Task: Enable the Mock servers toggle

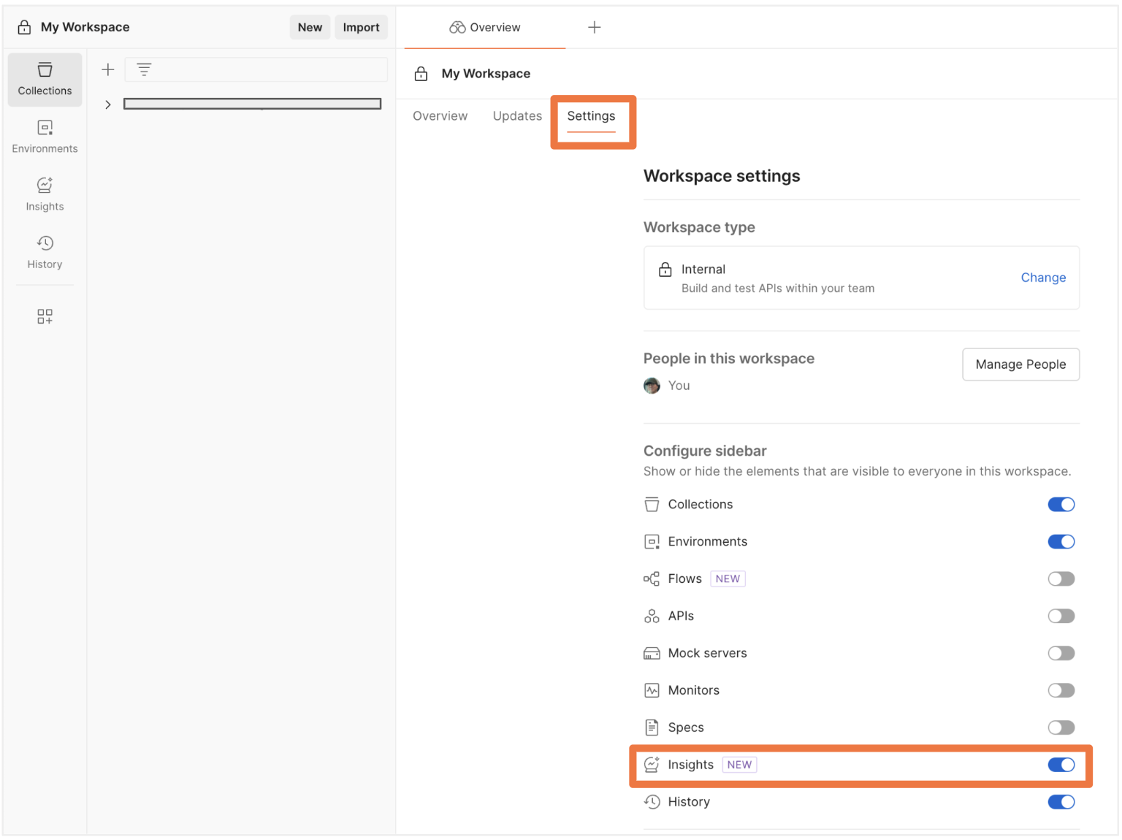Action: pyautogui.click(x=1061, y=654)
